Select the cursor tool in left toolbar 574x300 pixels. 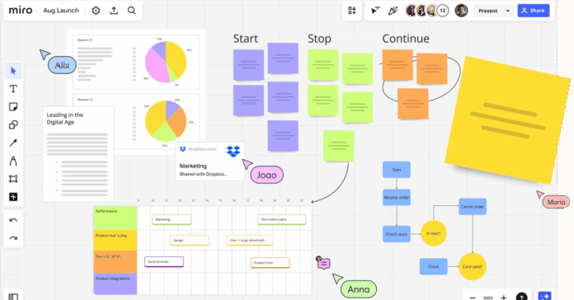pyautogui.click(x=13, y=71)
